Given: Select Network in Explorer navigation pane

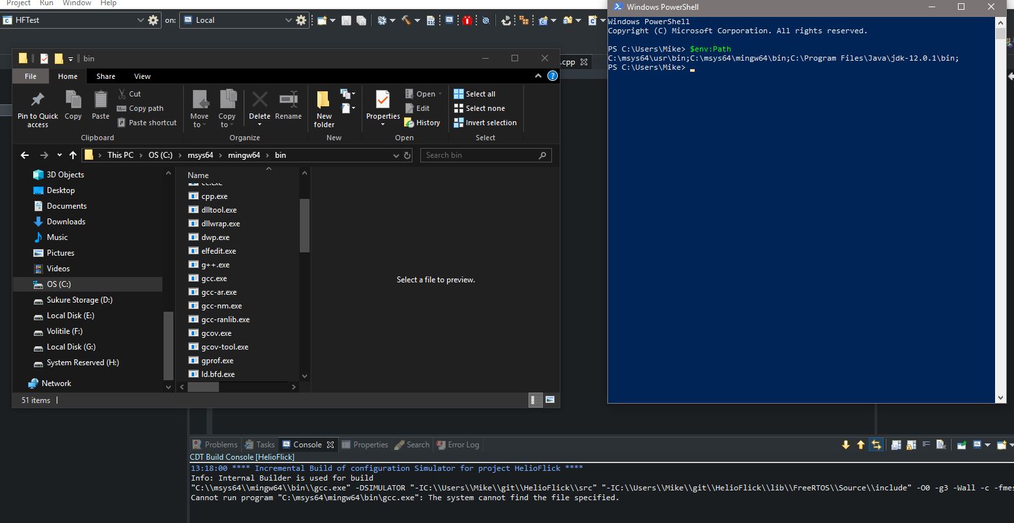Looking at the screenshot, I should pos(56,383).
